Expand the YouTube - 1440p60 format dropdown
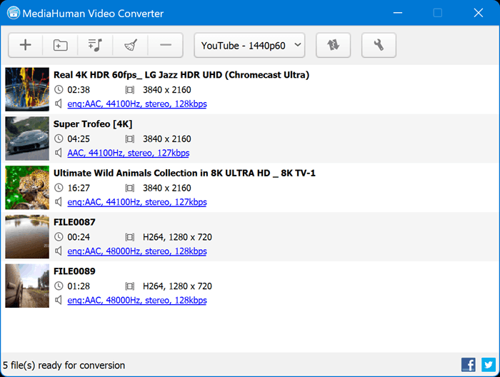 [249, 45]
